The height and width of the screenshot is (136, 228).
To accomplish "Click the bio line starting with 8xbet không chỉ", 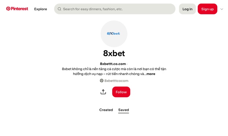I will 114,69.
